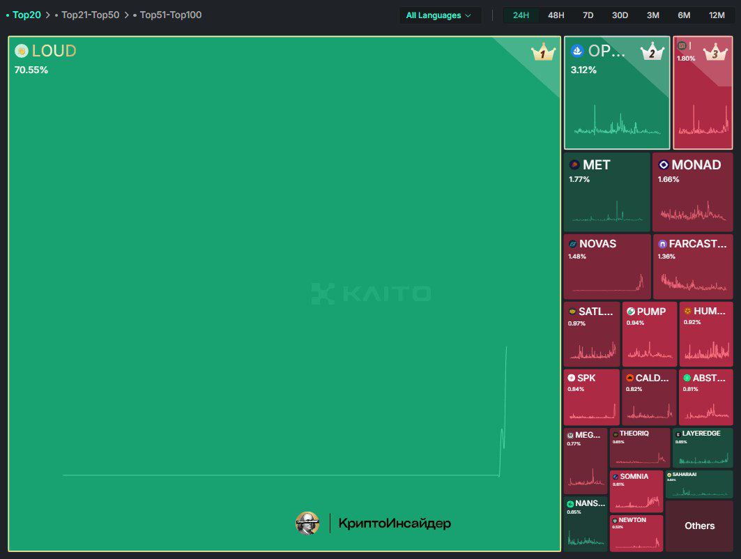Click the 3.12% mindshare value
Screen dimensions: 741x559
tap(583, 70)
